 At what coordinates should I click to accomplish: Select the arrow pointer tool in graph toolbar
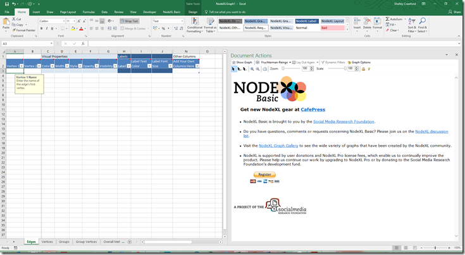click(233, 69)
